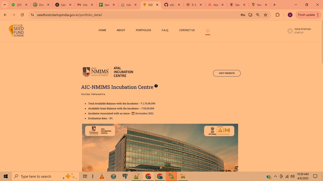Close the Sale tab
The height and width of the screenshot is (181, 323).
[x=70, y=5]
